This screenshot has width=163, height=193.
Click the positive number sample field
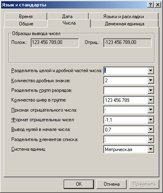(55, 43)
